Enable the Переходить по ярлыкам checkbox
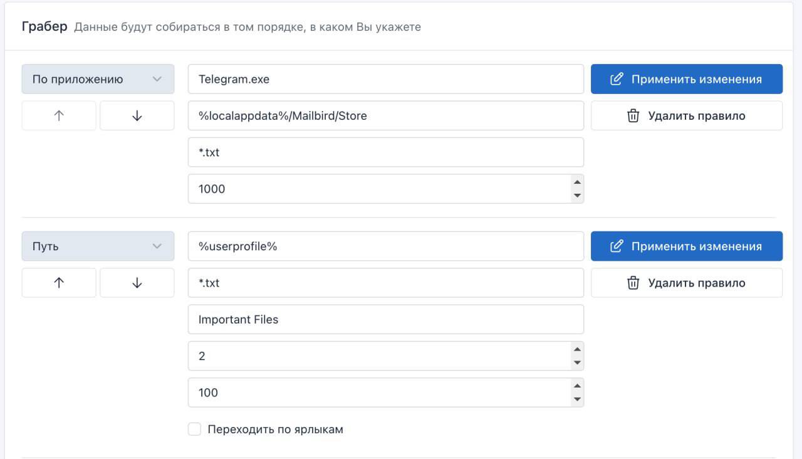Screen dimensions: 802x459 195,430
